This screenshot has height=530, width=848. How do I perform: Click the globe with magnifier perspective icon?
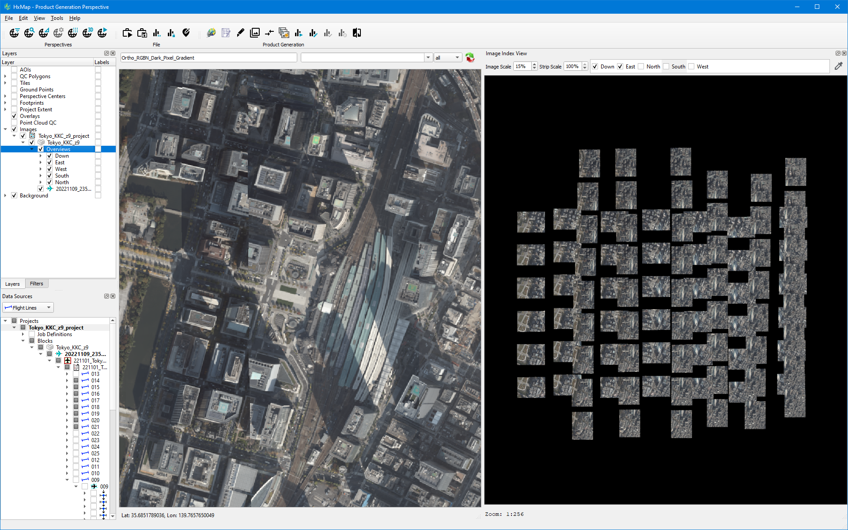pyautogui.click(x=29, y=33)
